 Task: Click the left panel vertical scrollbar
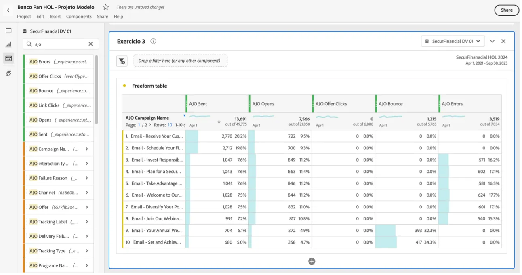coord(96,90)
